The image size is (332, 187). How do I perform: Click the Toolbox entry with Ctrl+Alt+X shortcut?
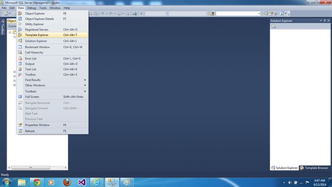[x=52, y=75]
